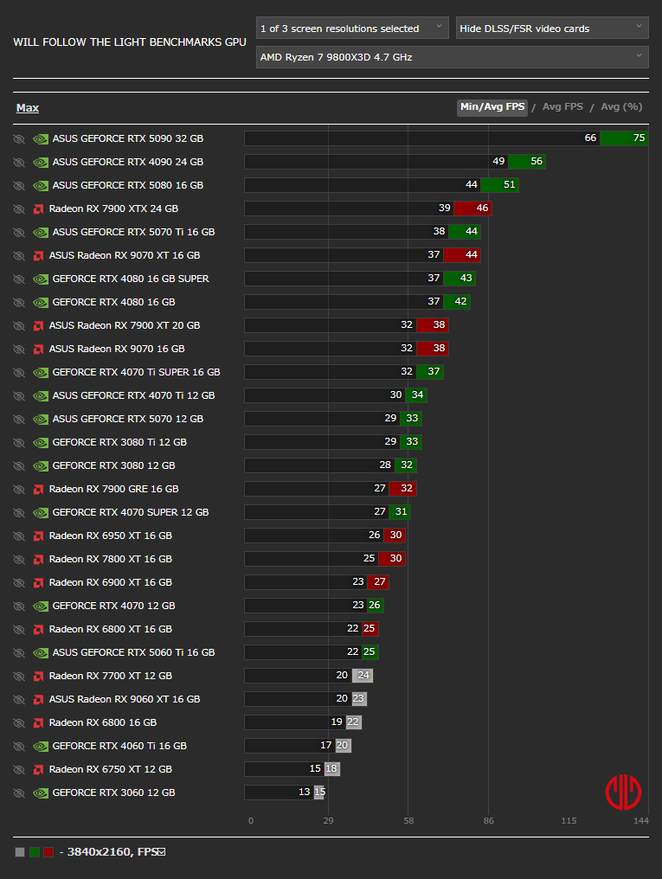The height and width of the screenshot is (879, 662).
Task: Click the GEFORCE RTX 3080 Ti 12 GB label
Action: [119, 442]
